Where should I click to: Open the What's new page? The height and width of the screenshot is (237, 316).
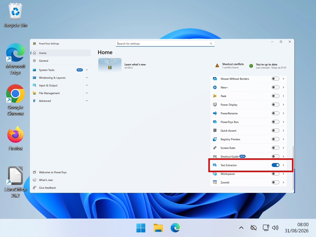(x=61, y=180)
